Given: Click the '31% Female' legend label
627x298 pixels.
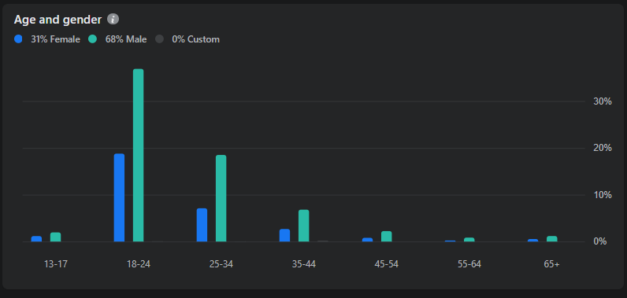Looking at the screenshot, I should click(x=56, y=39).
